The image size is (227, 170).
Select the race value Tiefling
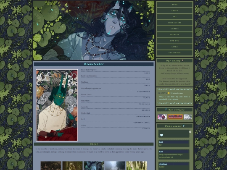point(84,82)
